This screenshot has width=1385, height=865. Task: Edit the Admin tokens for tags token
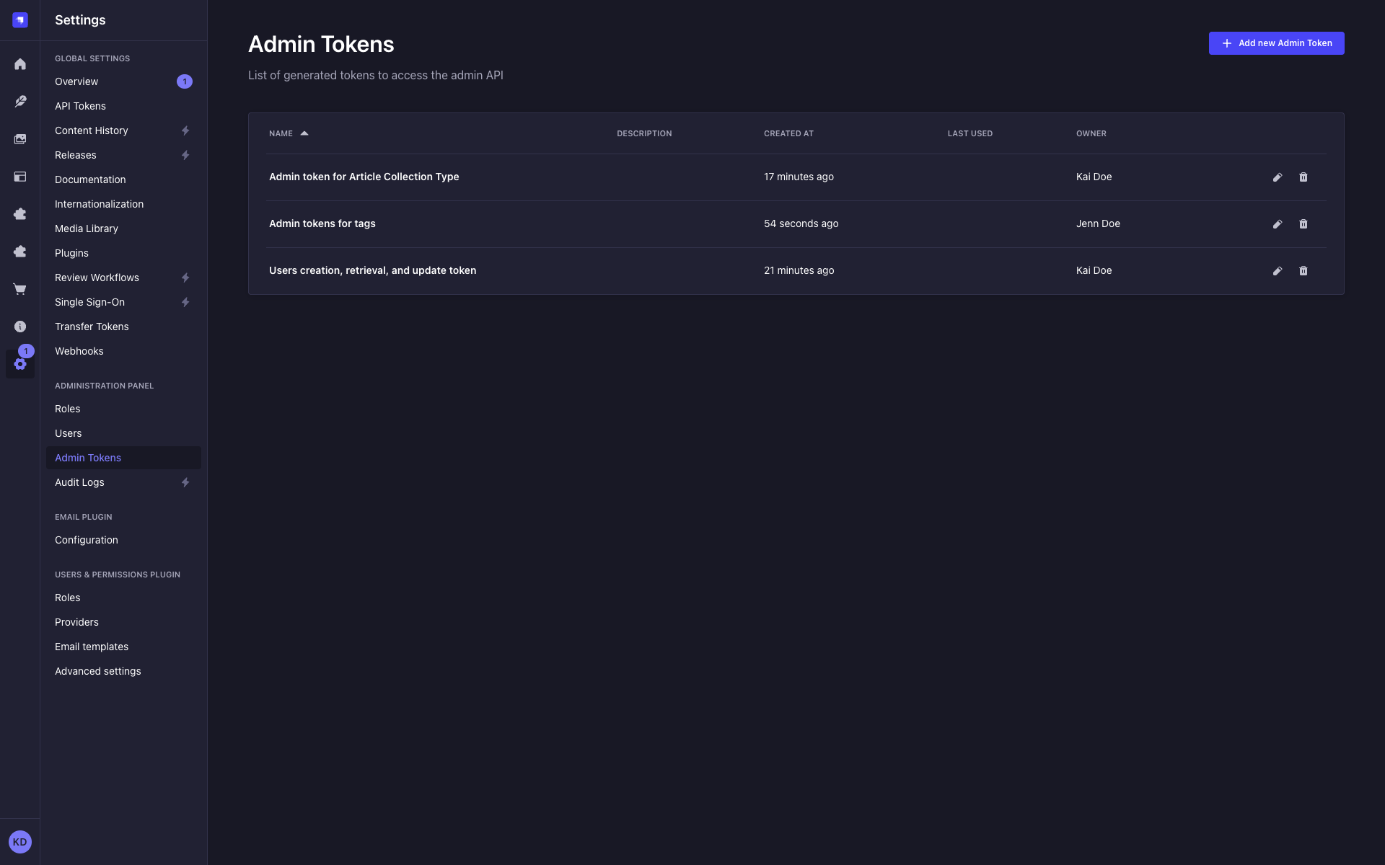(x=1277, y=223)
